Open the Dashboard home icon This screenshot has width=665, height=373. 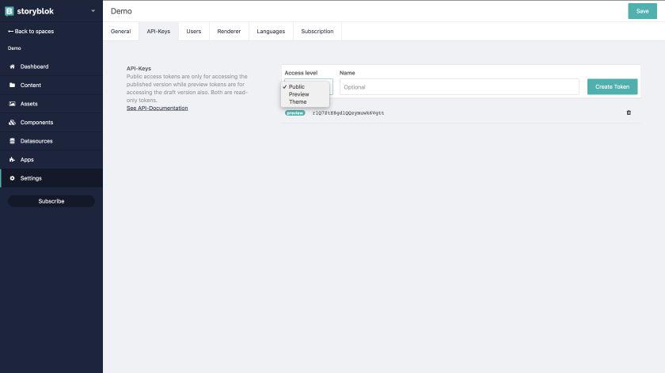(13, 67)
